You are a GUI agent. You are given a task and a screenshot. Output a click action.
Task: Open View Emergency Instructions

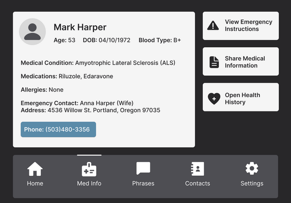click(248, 25)
